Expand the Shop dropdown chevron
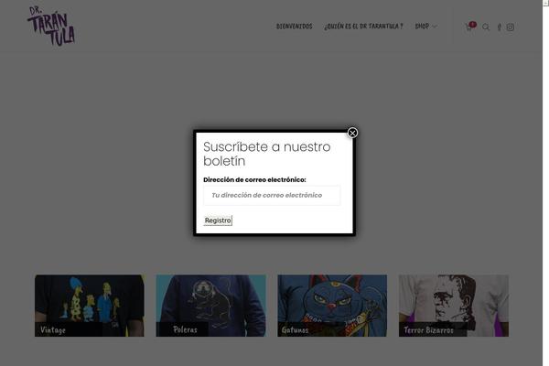Image resolution: width=549 pixels, height=366 pixels. pyautogui.click(x=435, y=27)
